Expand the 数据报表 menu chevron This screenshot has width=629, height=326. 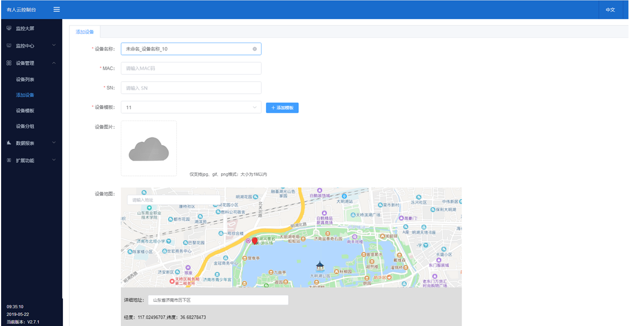pyautogui.click(x=54, y=143)
